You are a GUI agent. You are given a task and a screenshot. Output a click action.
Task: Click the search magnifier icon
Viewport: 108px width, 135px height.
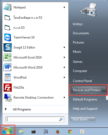tap(61, 119)
